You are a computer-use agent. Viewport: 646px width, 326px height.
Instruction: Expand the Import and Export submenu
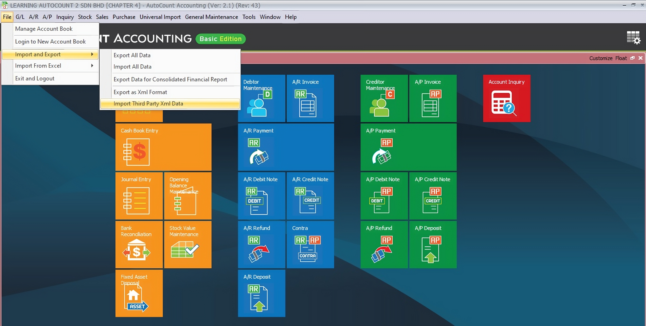(x=50, y=54)
